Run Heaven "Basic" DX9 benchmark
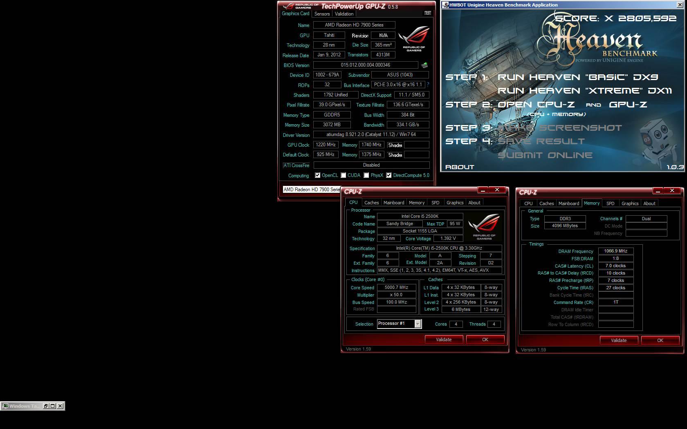687x429 pixels. (x=577, y=77)
